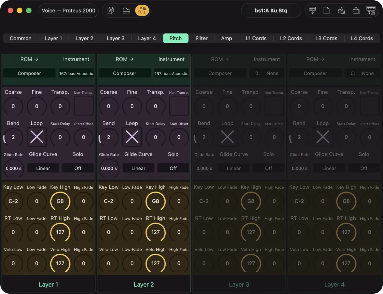The height and width of the screenshot is (294, 383).
Task: Click Layer 4 Key High G8 knob
Action: tap(346, 201)
